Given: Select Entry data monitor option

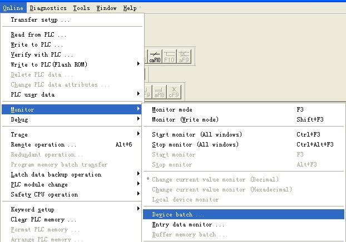Looking at the screenshot, I should (x=188, y=225).
